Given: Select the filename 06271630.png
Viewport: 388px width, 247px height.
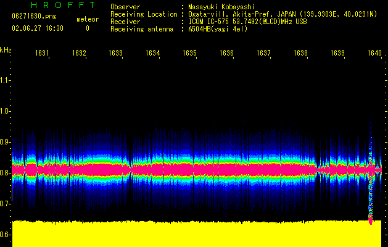Looking at the screenshot, I should [x=34, y=17].
